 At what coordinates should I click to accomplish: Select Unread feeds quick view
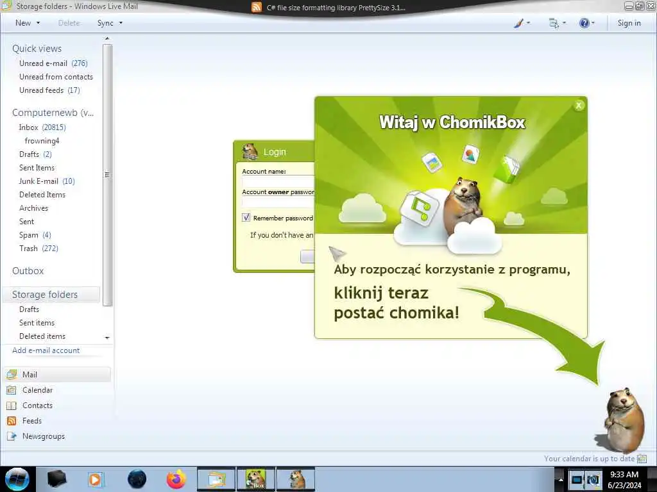coord(49,90)
